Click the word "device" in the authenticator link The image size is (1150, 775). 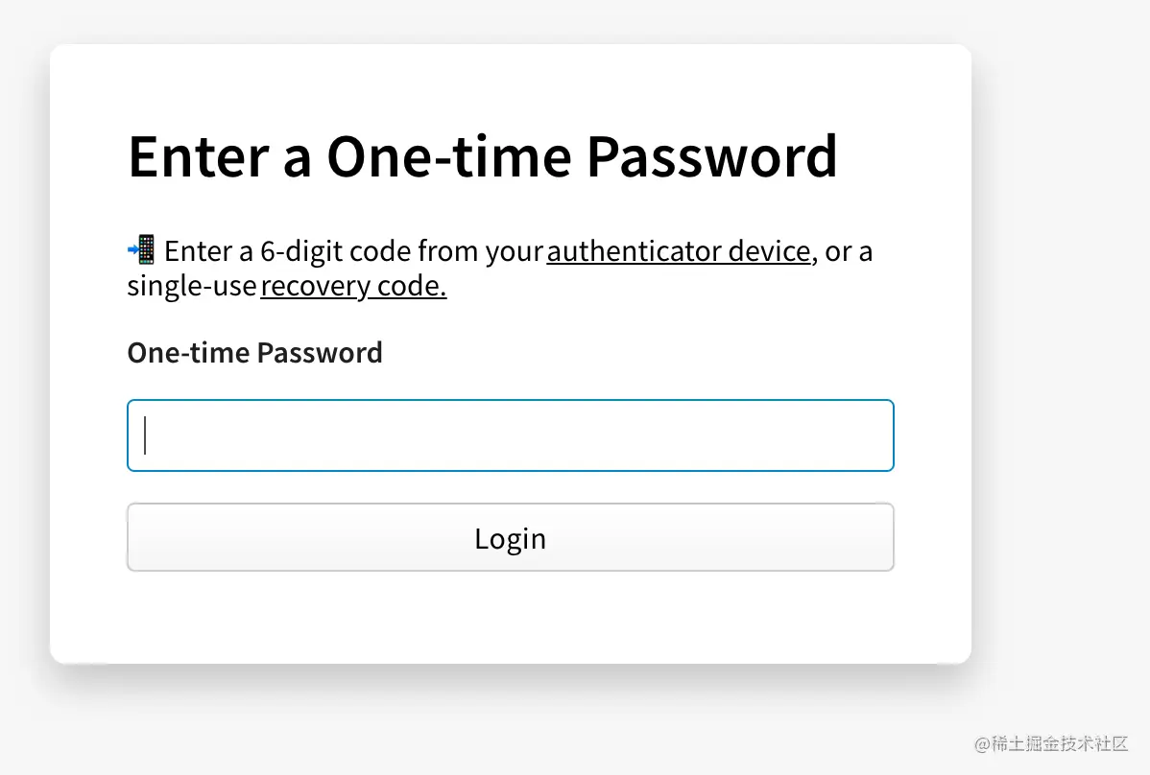click(x=769, y=251)
